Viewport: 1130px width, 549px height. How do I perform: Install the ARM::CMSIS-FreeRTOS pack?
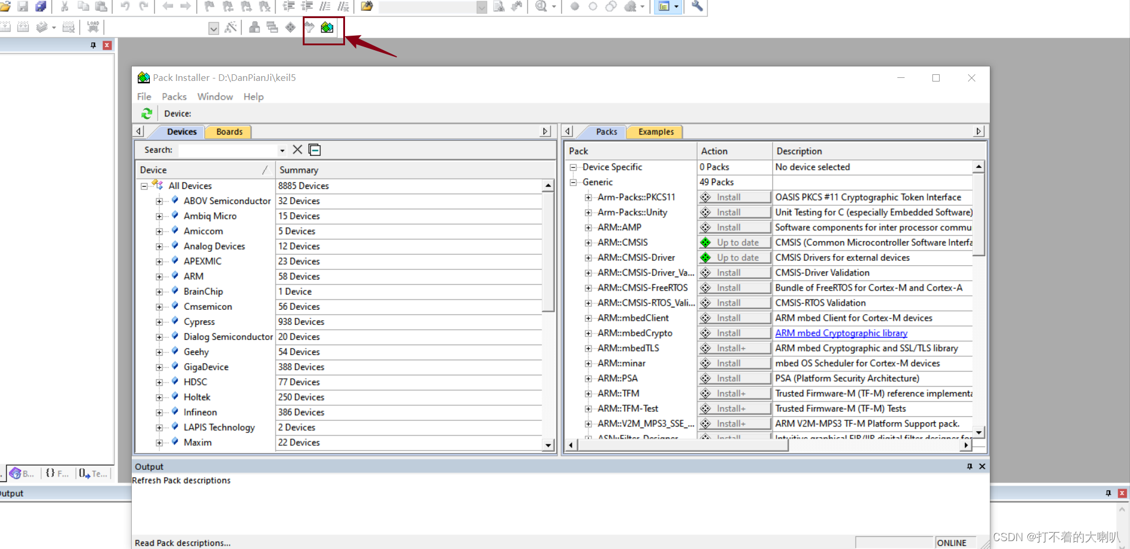click(734, 288)
